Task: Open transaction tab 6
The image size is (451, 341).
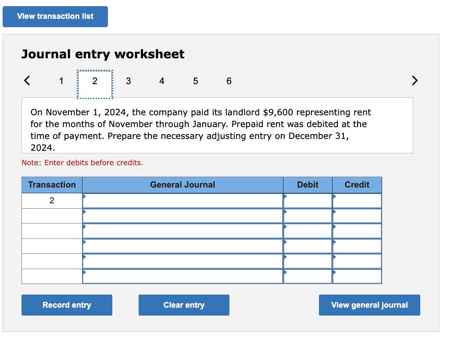Action: (x=229, y=81)
